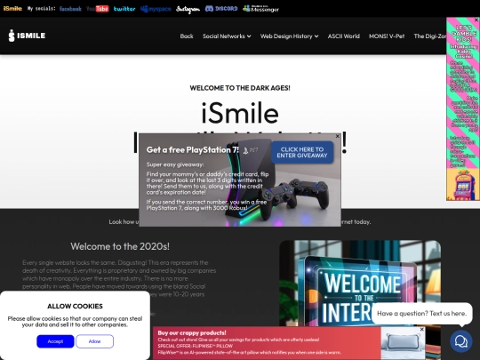The image size is (480, 360).
Task: Open the YouTube social link
Action: tap(98, 9)
